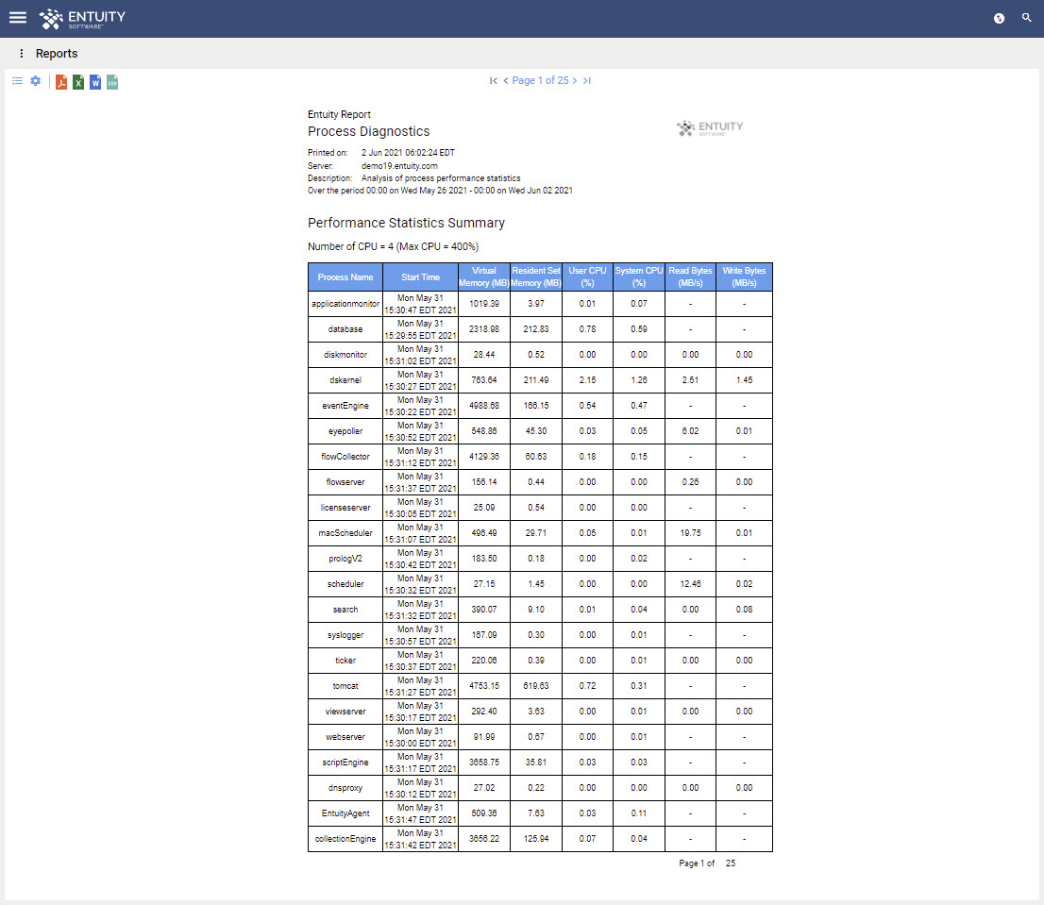Go to the previous report page
This screenshot has width=1044, height=905.
(505, 81)
